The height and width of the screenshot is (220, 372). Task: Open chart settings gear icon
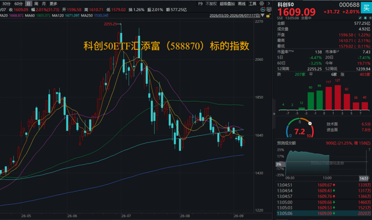click(262, 4)
